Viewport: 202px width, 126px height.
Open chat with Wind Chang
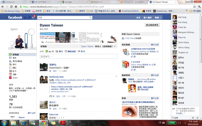[185, 43]
